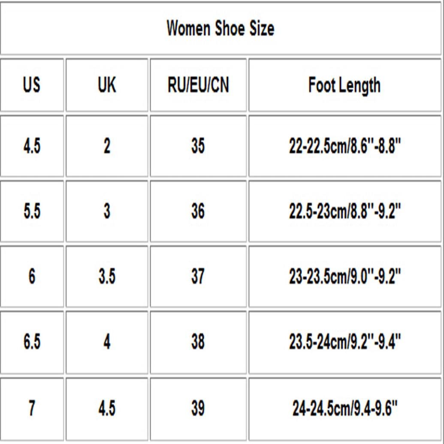The image size is (444, 444).
Task: Select the US size 5.5 cell
Action: point(32,211)
